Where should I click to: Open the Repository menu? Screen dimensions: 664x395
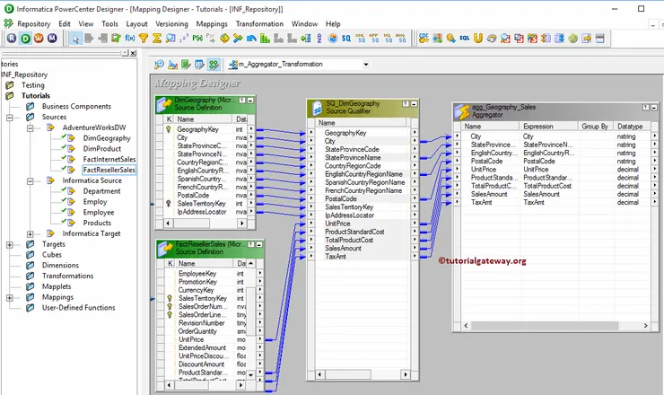click(x=33, y=24)
